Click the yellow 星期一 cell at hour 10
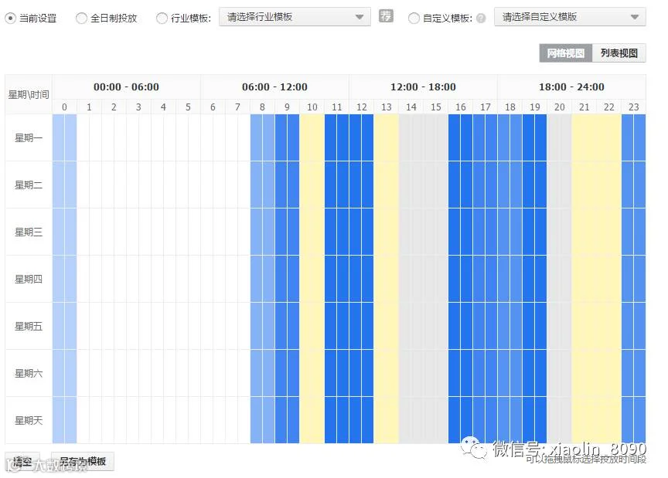The height and width of the screenshot is (478, 668). (x=312, y=137)
